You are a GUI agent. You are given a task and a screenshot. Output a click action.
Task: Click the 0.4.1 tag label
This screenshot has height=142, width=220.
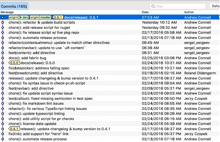click(x=14, y=129)
